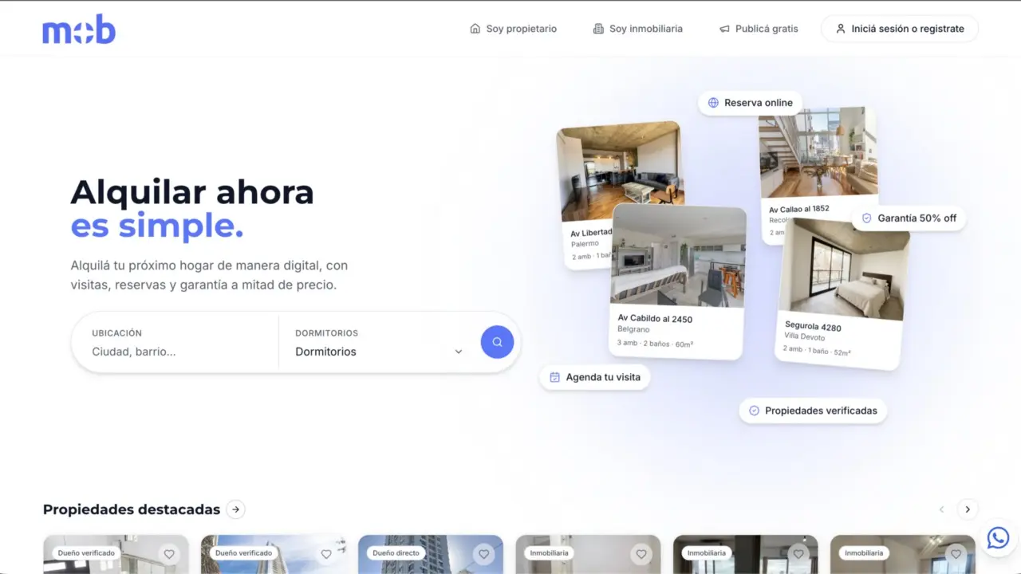The image size is (1021, 574).
Task: Favorite the Dueño directo property
Action: pyautogui.click(x=483, y=554)
